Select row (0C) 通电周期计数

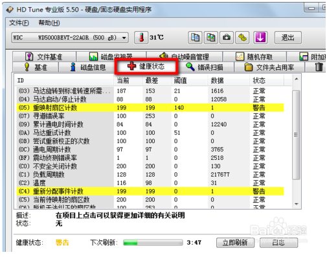150,150
